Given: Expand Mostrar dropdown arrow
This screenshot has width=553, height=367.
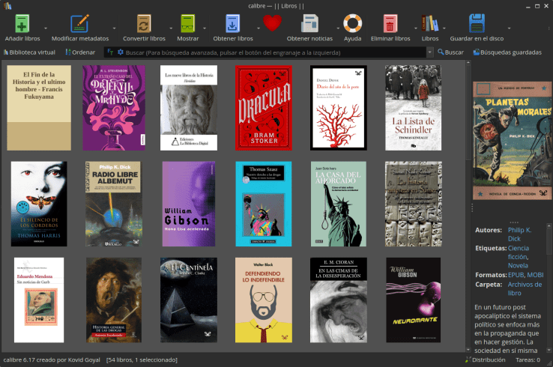Looking at the screenshot, I should click(x=205, y=28).
